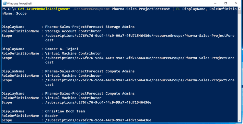Click the Reader role definition value
Viewport: 243px width, 124px height.
point(52,116)
